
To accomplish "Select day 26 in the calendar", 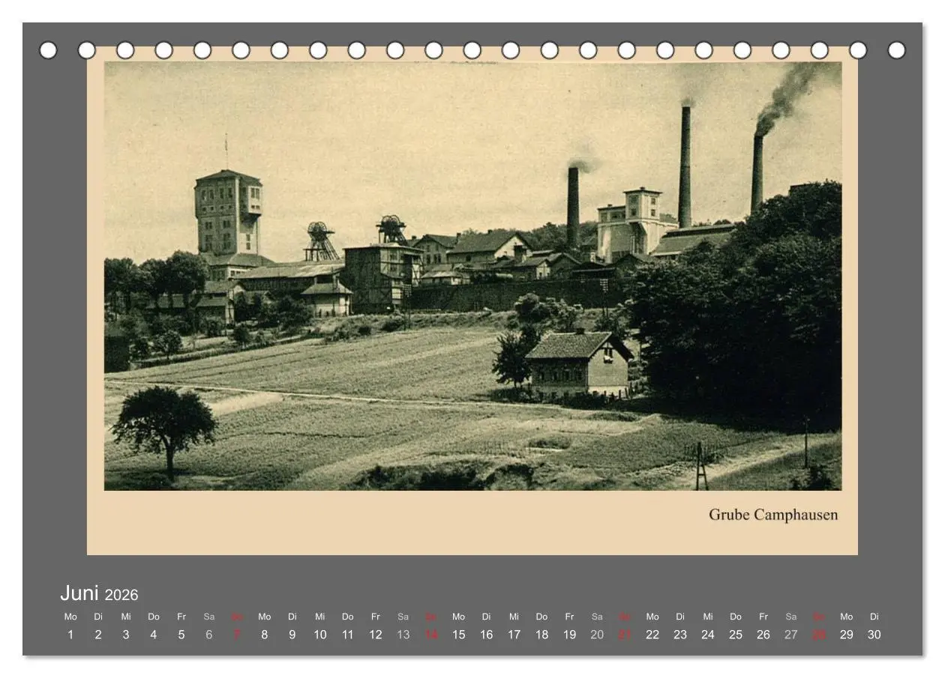I will pyautogui.click(x=763, y=635).
